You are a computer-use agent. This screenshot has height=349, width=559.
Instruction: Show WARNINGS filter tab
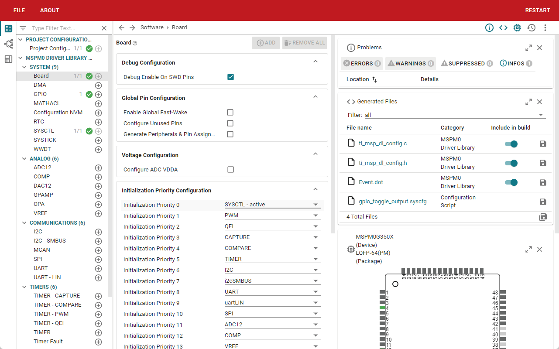411,63
